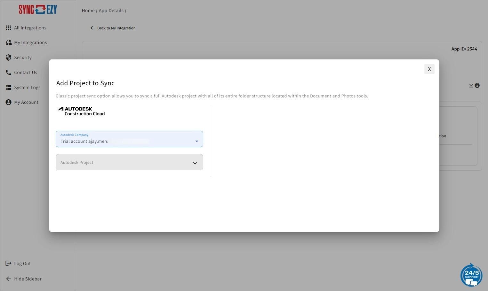This screenshot has height=291, width=488.
Task: Click the Security shield icon
Action: (x=8, y=57)
